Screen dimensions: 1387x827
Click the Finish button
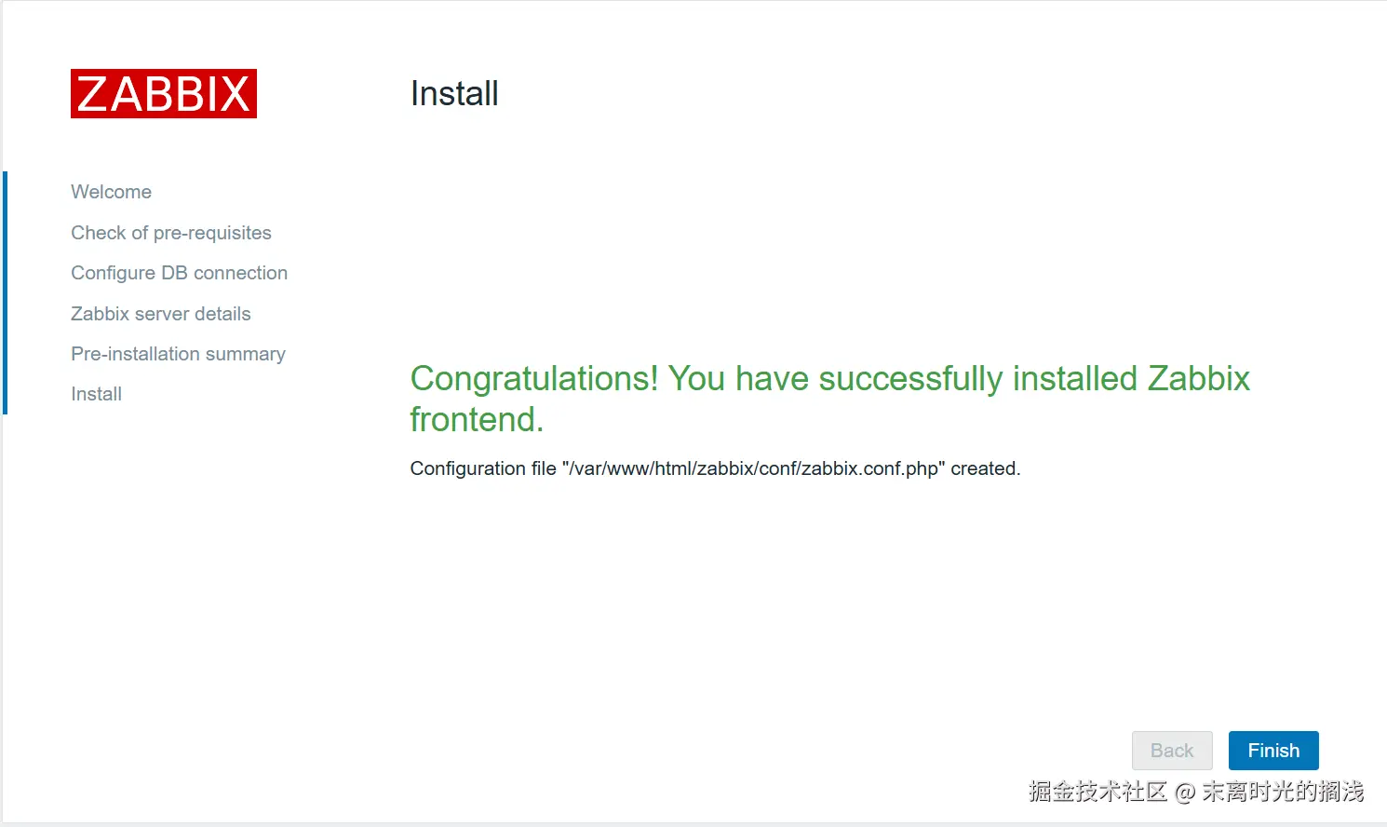pos(1273,751)
